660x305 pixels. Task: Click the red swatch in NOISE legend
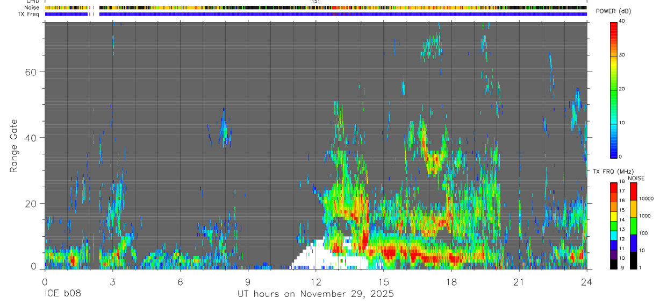[633, 191]
